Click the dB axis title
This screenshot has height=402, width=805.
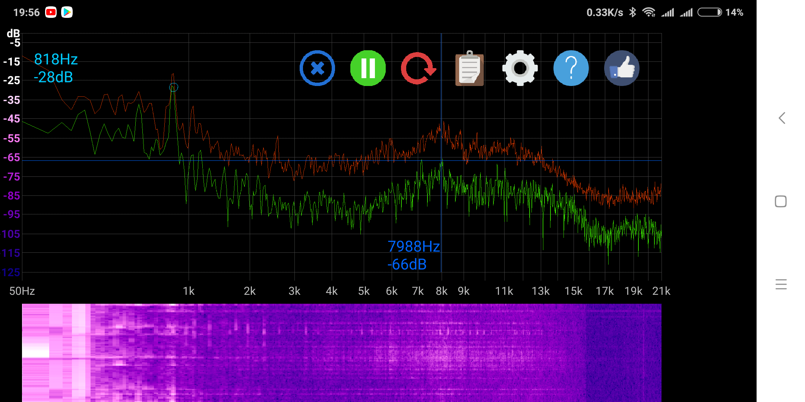click(13, 33)
